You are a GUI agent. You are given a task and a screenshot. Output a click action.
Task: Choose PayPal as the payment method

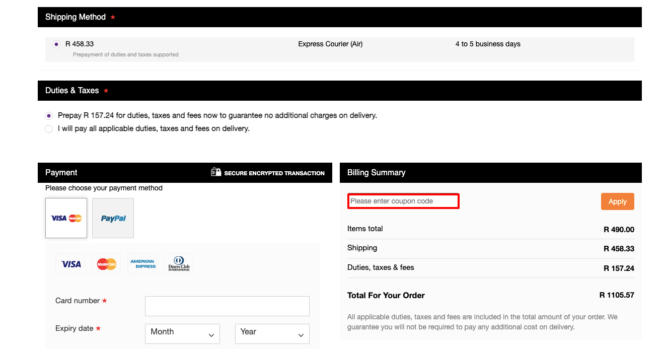[113, 218]
